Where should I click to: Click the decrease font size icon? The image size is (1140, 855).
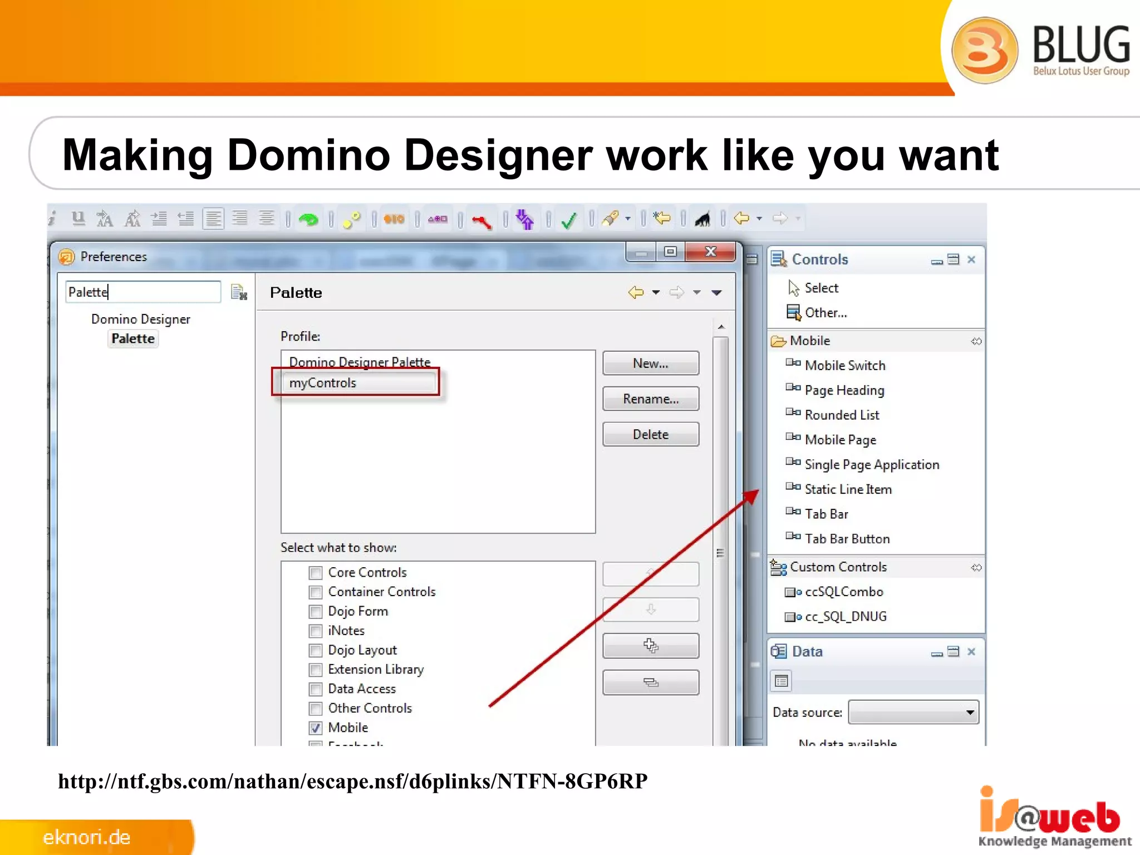pyautogui.click(x=132, y=219)
